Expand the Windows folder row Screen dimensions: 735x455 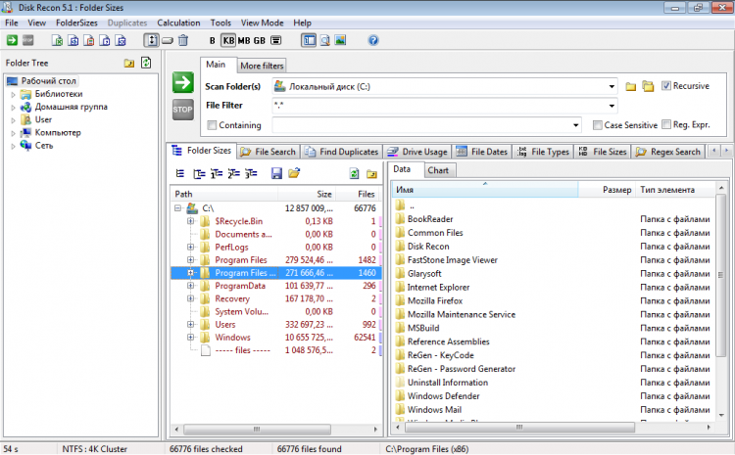point(191,337)
